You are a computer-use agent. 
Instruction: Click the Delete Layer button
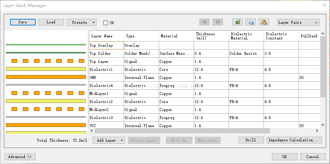click(x=144, y=140)
